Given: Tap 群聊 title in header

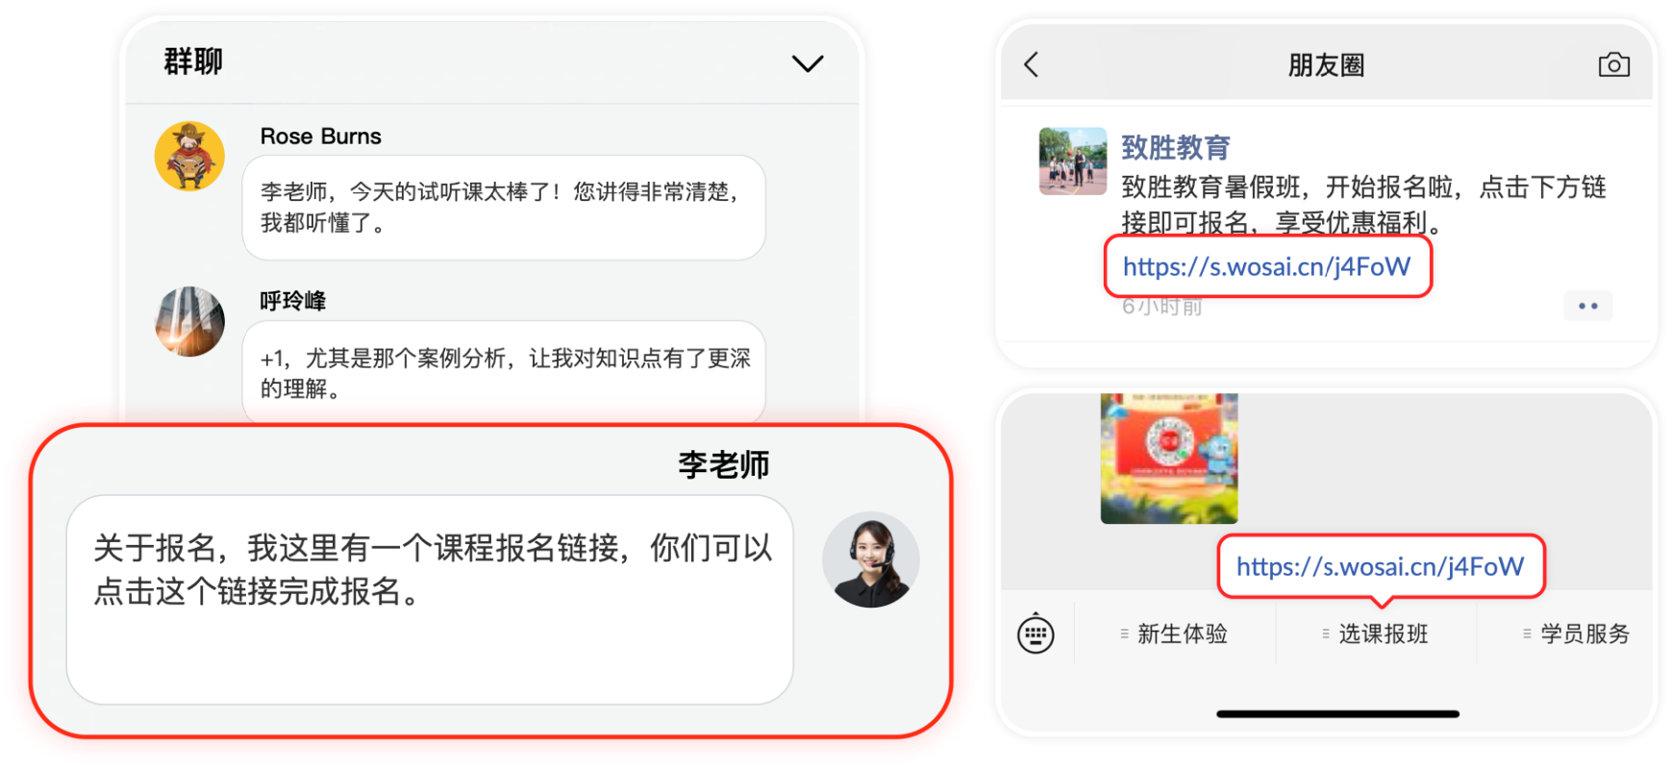Looking at the screenshot, I should click(192, 62).
